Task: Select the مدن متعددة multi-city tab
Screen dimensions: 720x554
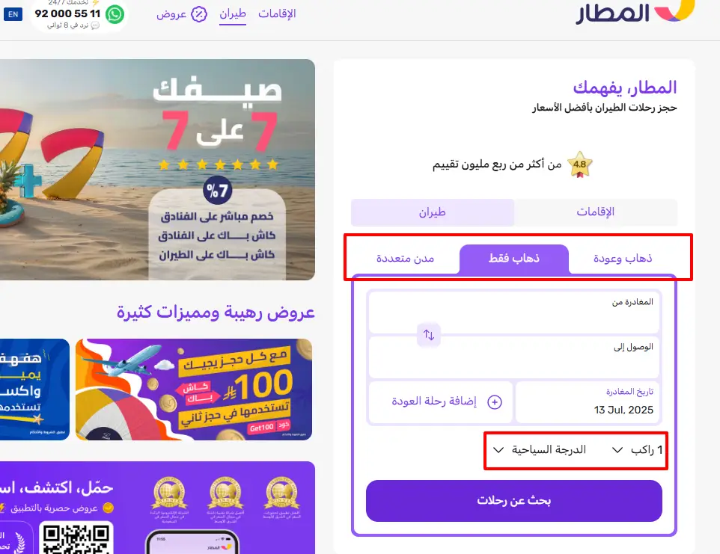Action: [405, 259]
